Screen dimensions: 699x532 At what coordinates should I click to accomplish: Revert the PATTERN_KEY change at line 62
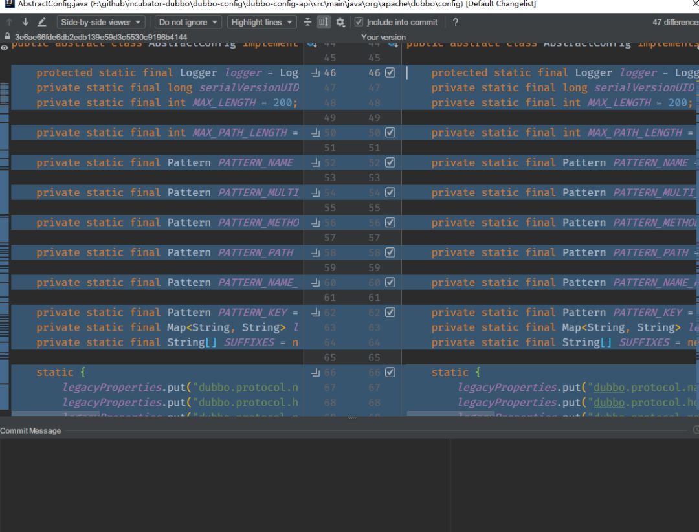point(315,312)
